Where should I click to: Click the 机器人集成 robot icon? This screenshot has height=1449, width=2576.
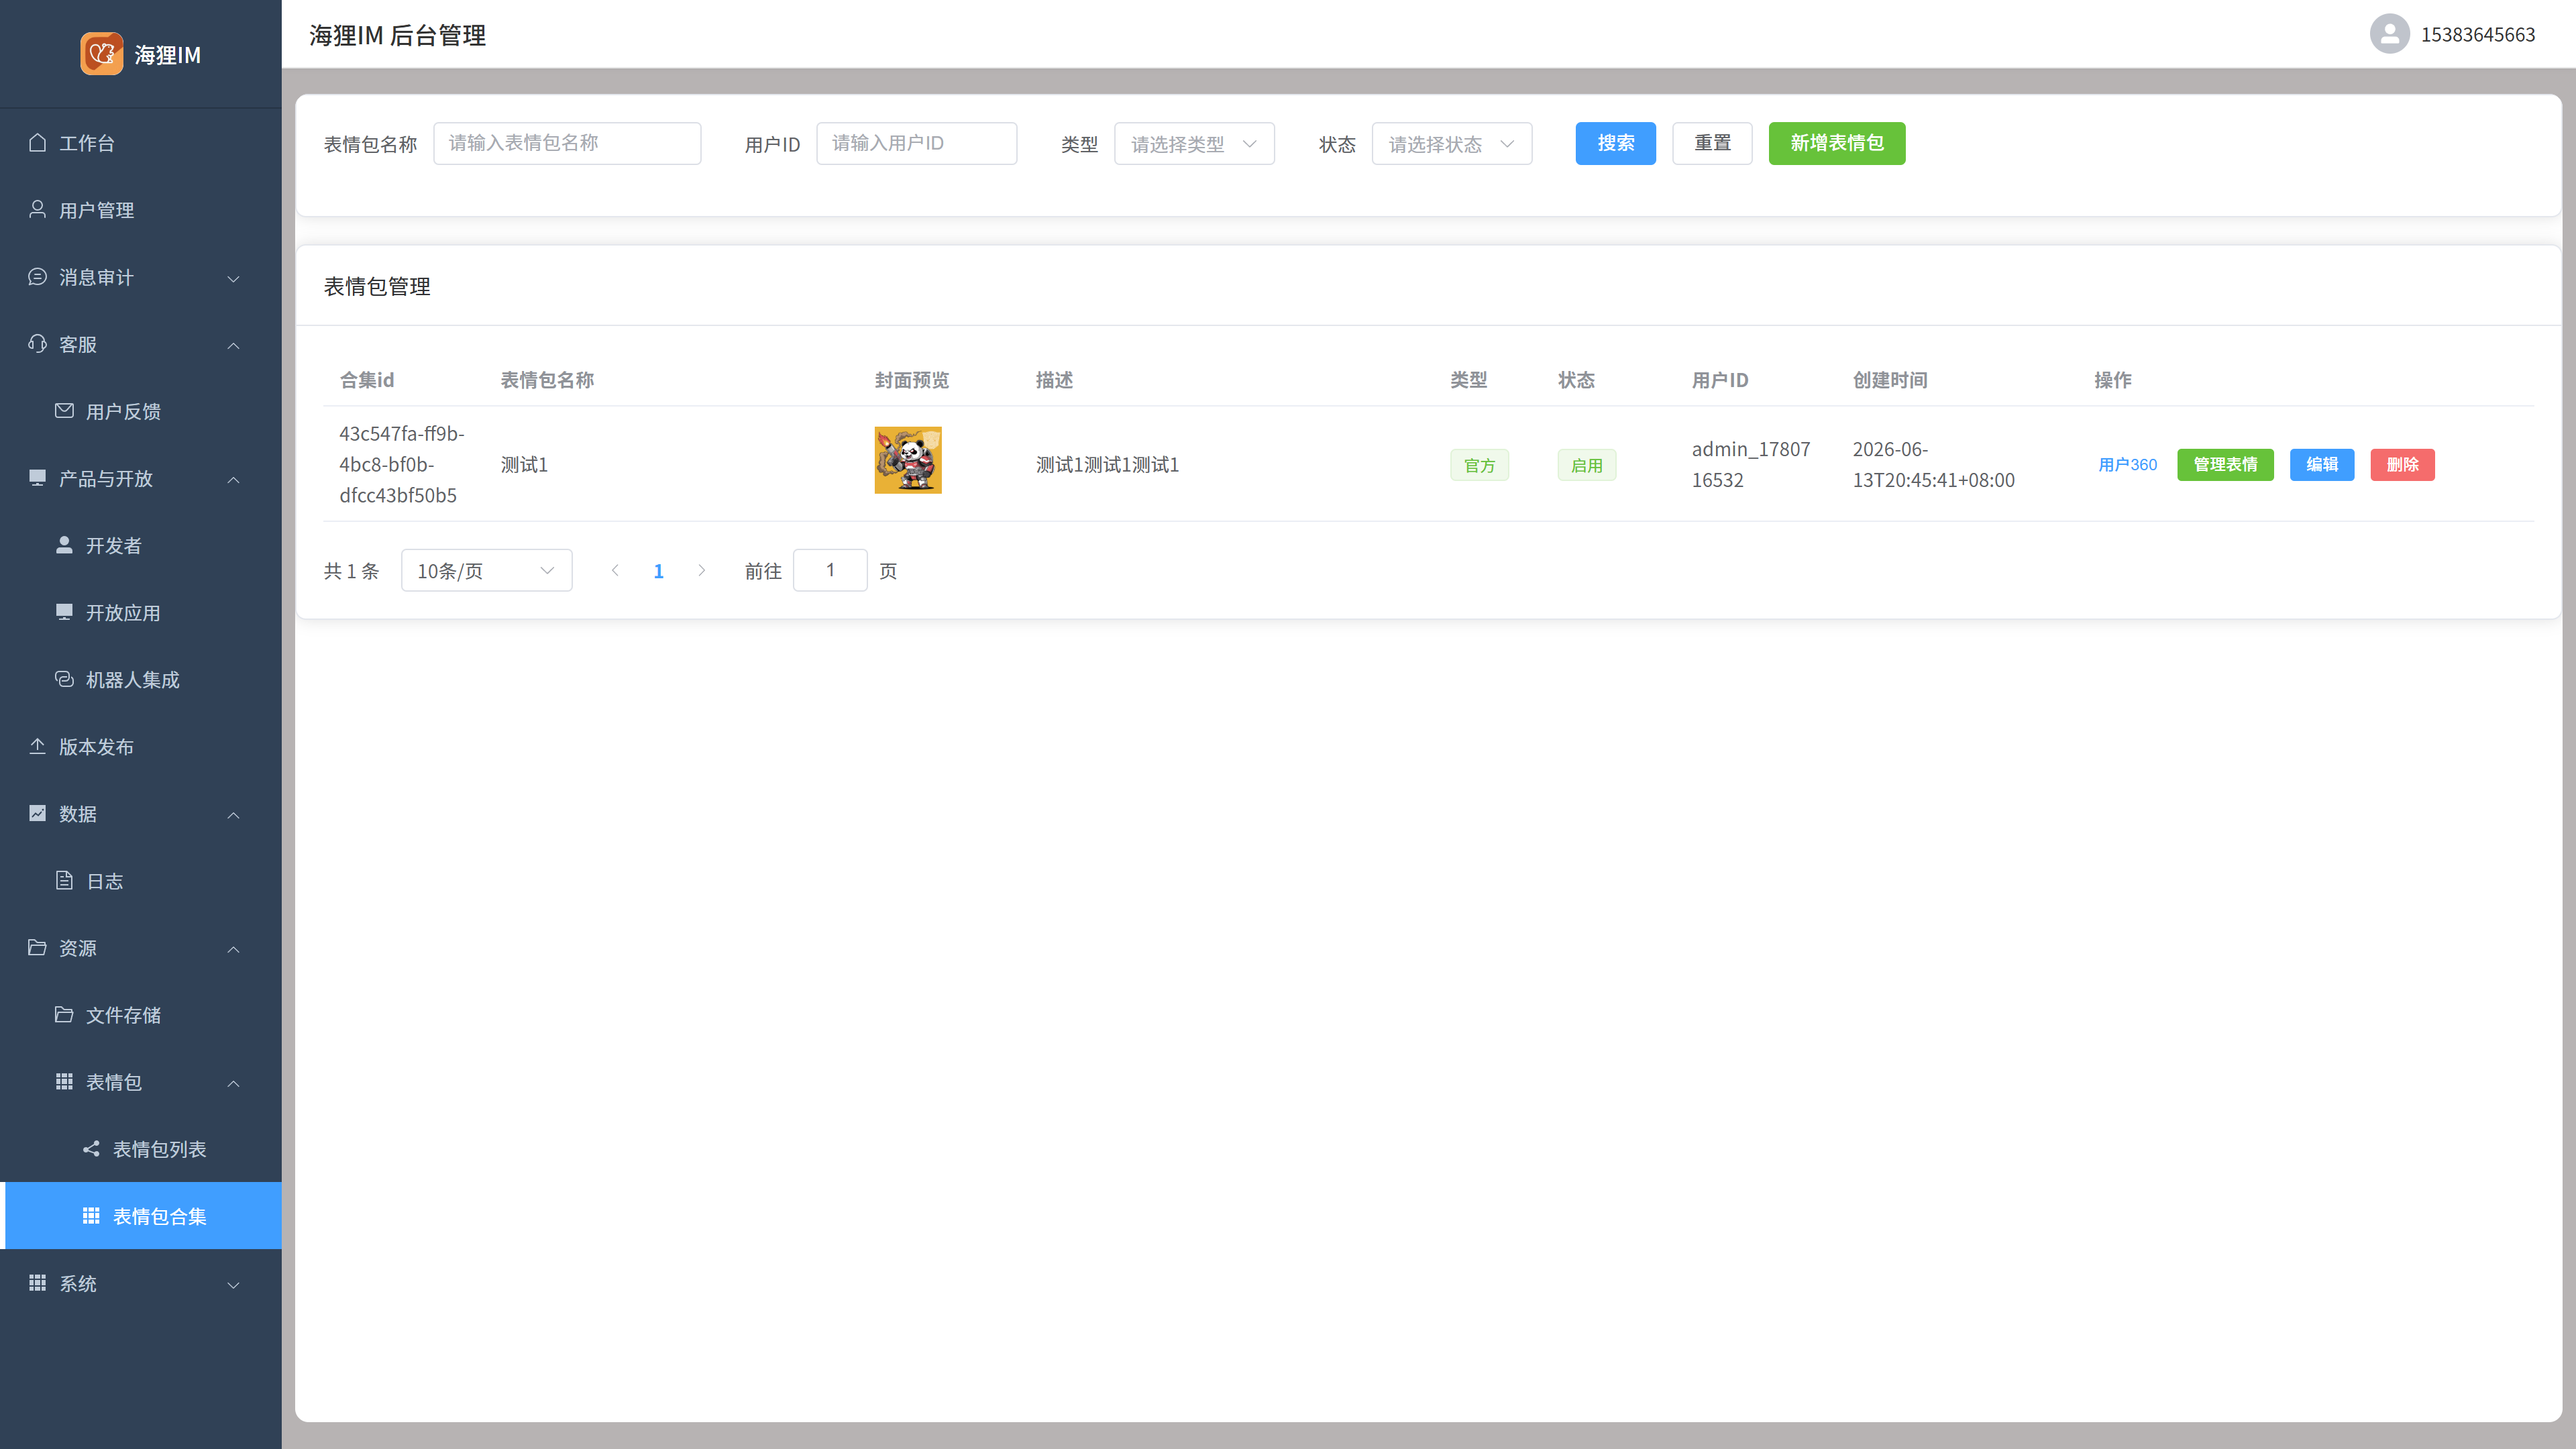[x=64, y=678]
